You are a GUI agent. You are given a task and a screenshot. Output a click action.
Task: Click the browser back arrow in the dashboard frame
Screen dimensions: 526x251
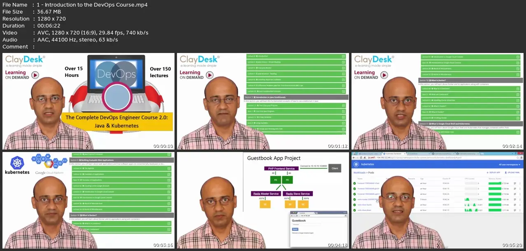pyautogui.click(x=354, y=158)
